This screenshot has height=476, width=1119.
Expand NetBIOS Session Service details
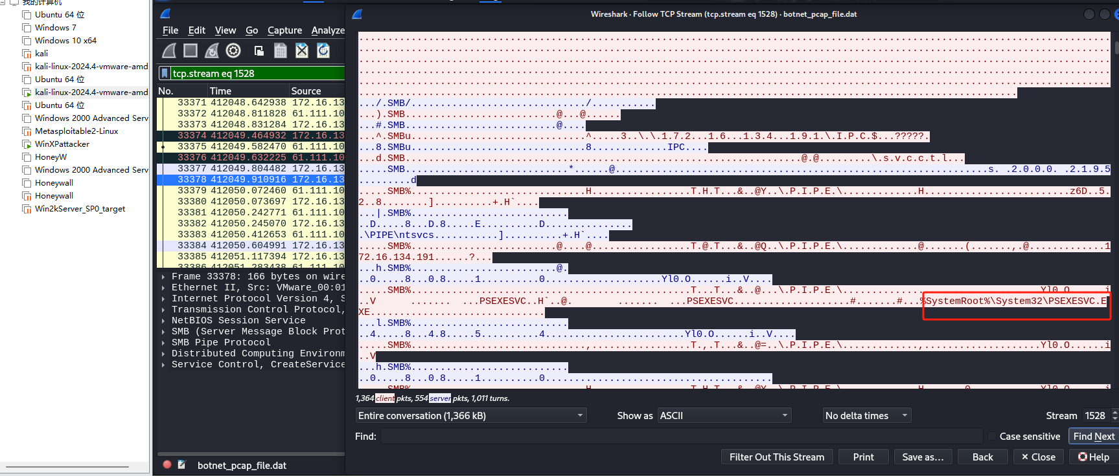click(163, 320)
